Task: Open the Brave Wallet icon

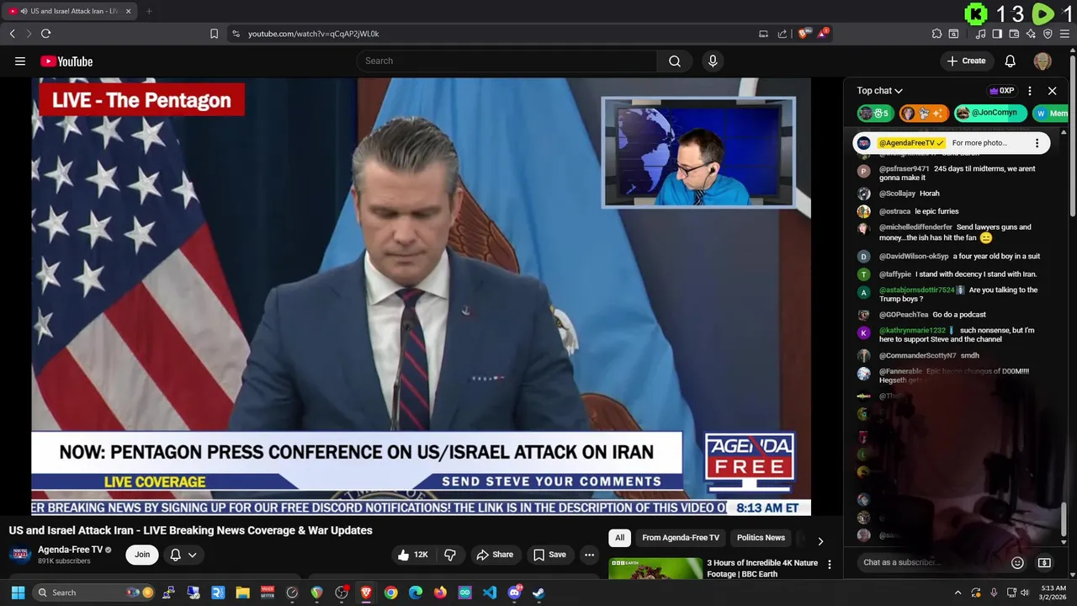Action: pyautogui.click(x=1014, y=34)
